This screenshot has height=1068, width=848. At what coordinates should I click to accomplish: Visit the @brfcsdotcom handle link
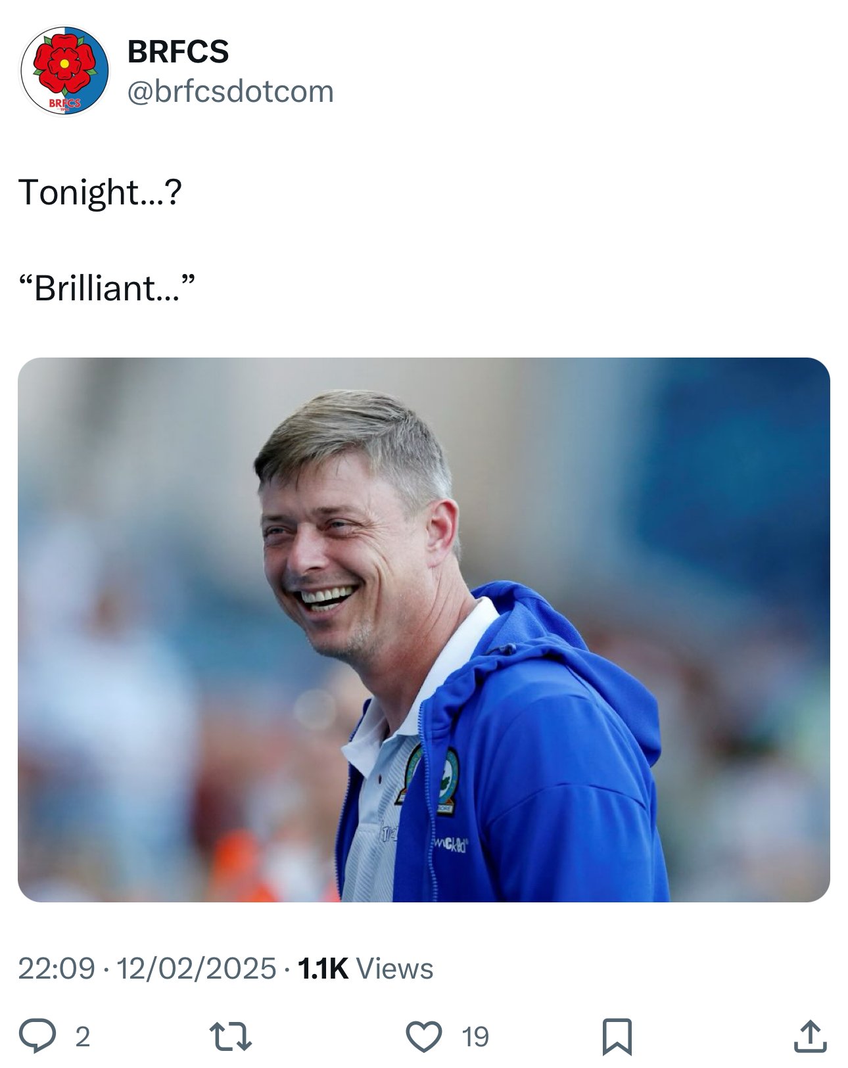click(230, 91)
